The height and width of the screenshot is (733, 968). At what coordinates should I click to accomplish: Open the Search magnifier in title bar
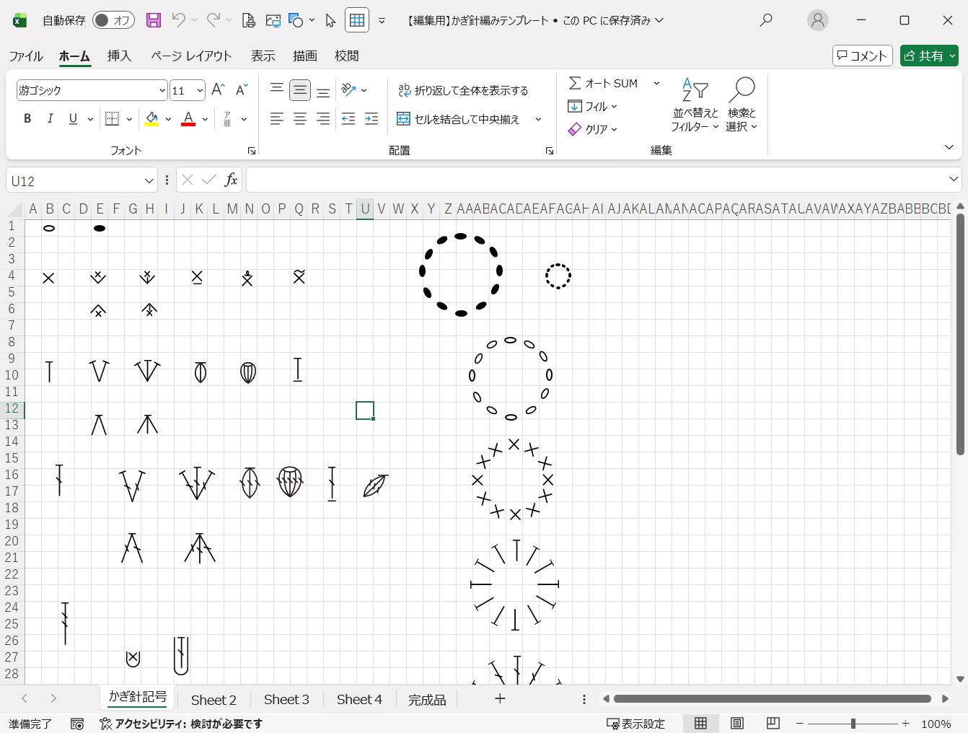(766, 20)
